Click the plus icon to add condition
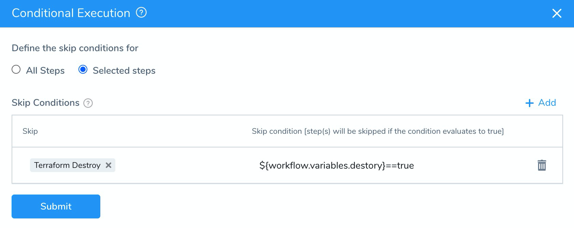The height and width of the screenshot is (228, 574). point(529,103)
